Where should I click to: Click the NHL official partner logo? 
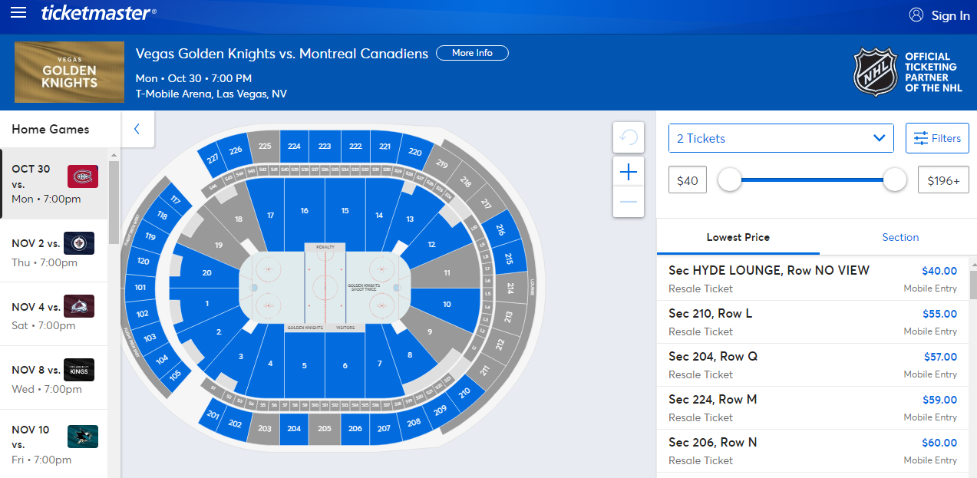pyautogui.click(x=876, y=72)
